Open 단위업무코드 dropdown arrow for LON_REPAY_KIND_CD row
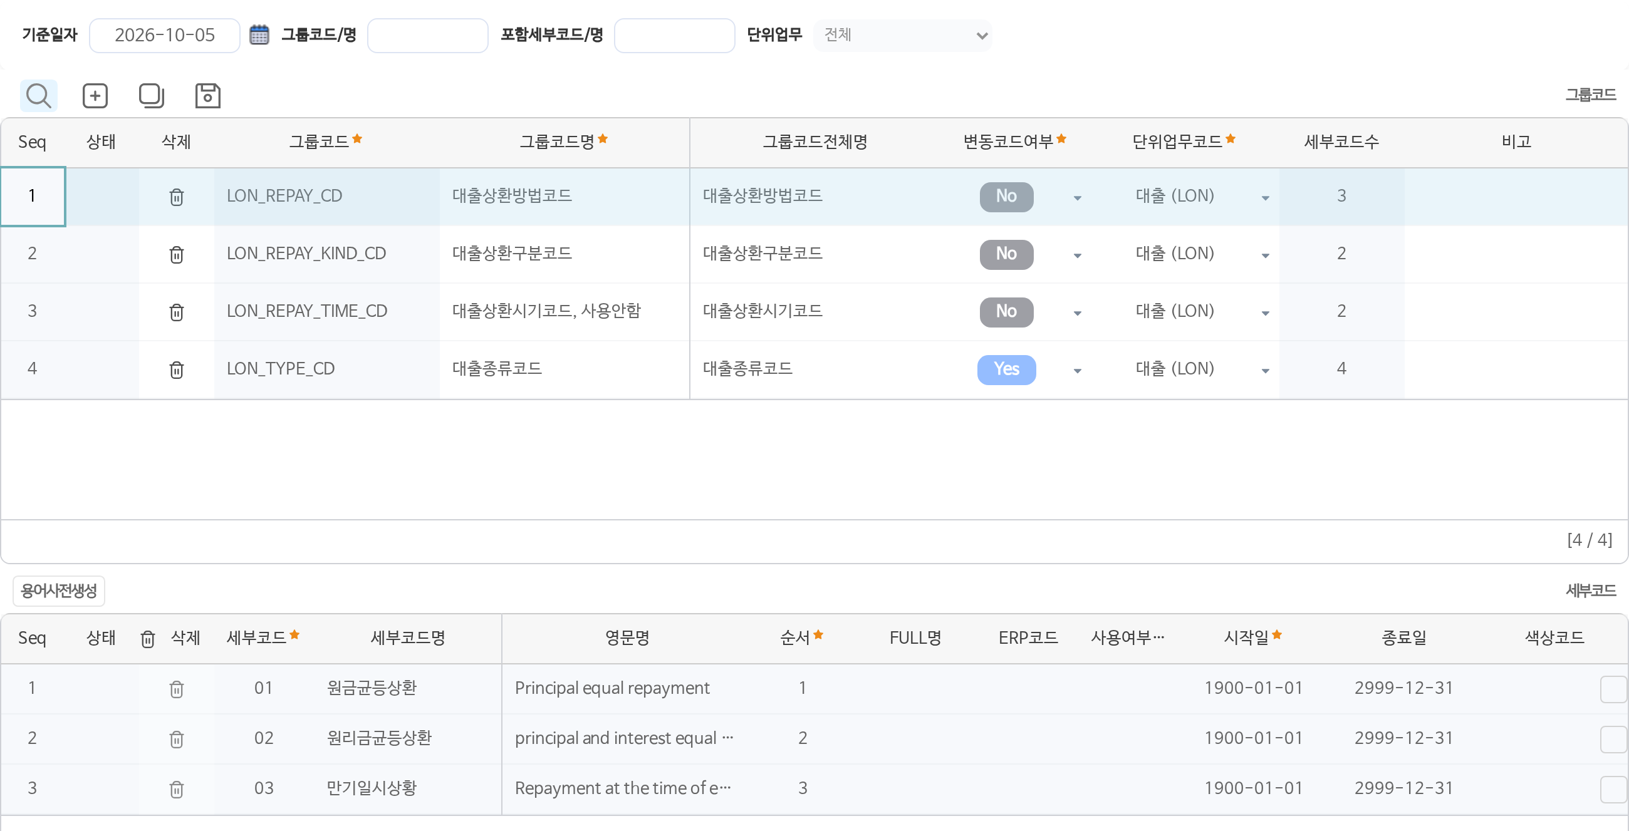 [x=1265, y=255]
